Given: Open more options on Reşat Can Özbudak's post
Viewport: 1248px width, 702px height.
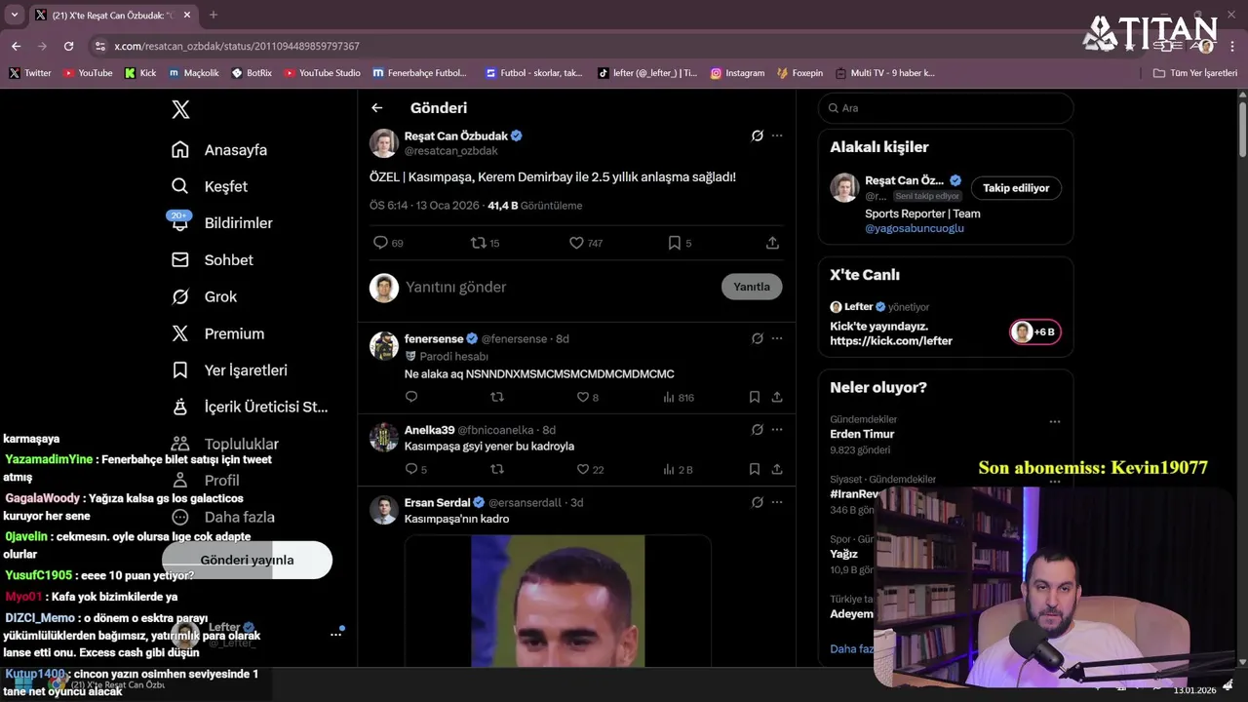Looking at the screenshot, I should 777,136.
